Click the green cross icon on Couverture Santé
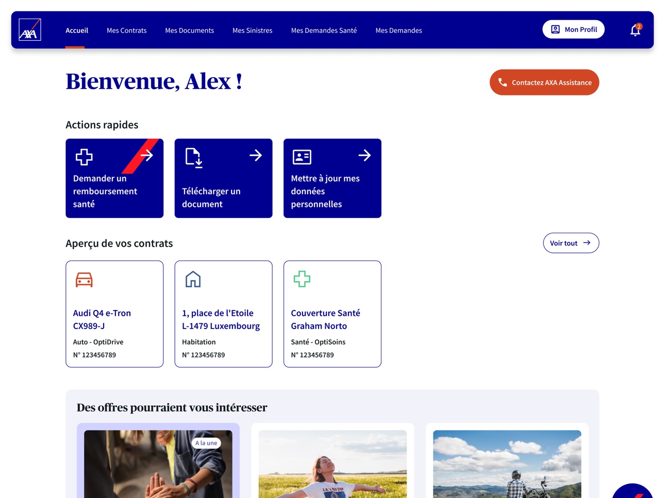665x498 pixels. (302, 279)
